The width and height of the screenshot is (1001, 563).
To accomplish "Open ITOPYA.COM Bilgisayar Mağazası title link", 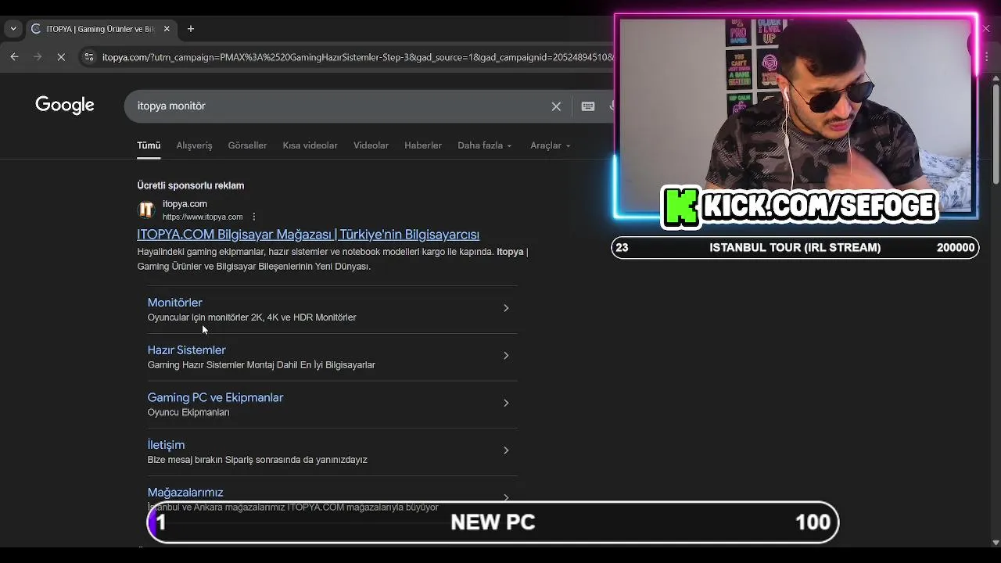I will [308, 235].
